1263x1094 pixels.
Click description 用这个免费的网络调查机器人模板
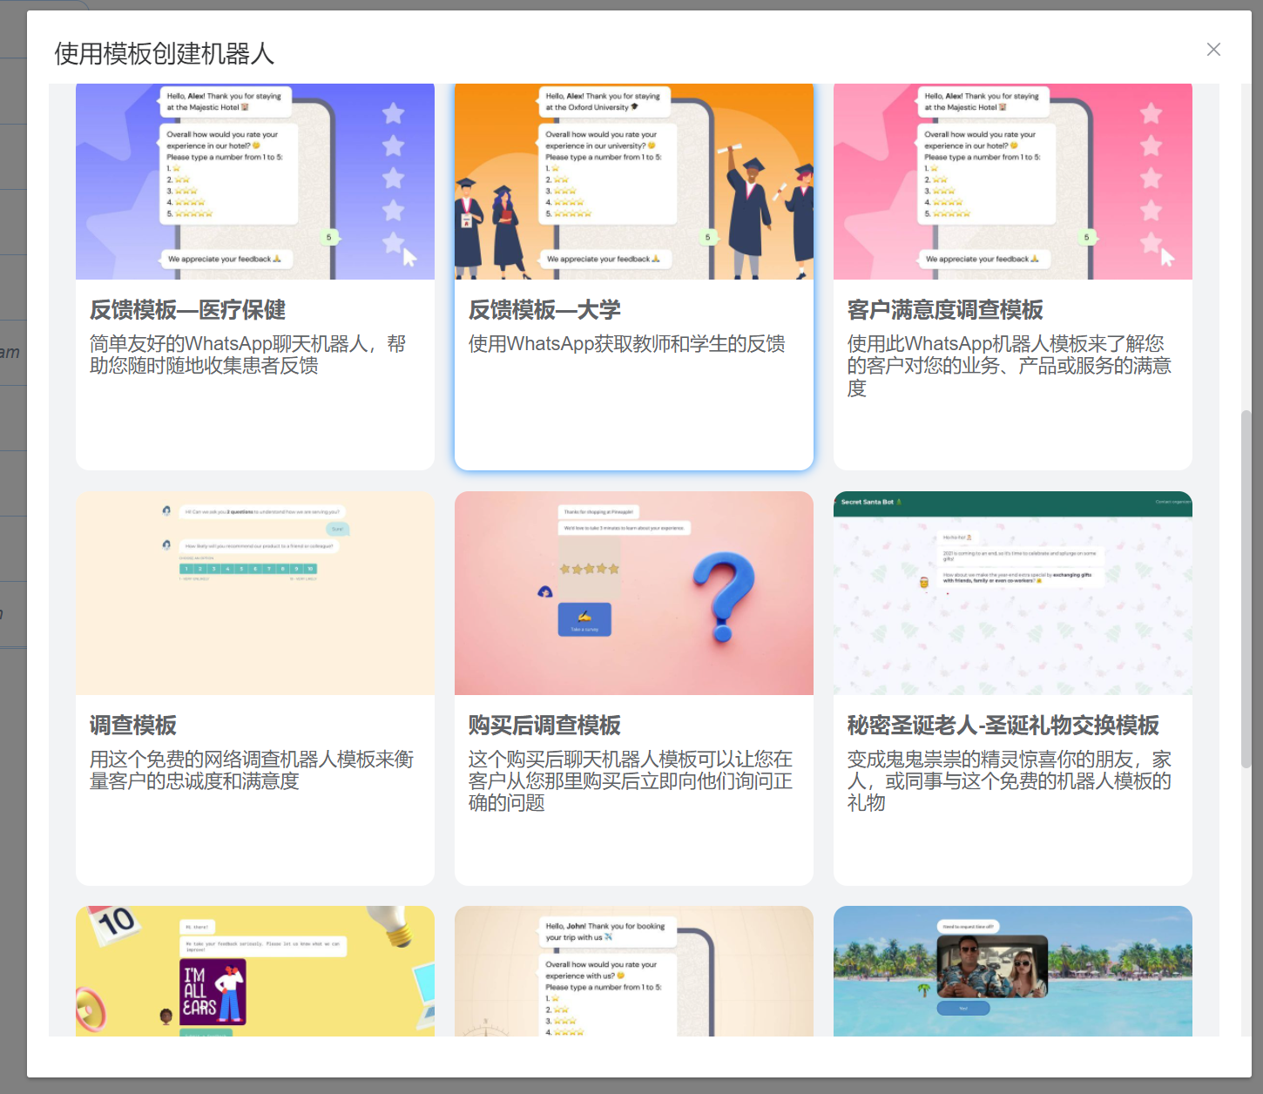(x=252, y=770)
